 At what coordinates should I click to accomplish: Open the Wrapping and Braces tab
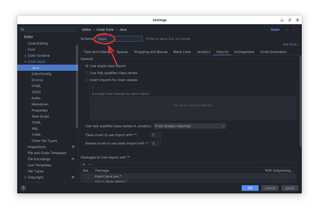tap(150, 52)
